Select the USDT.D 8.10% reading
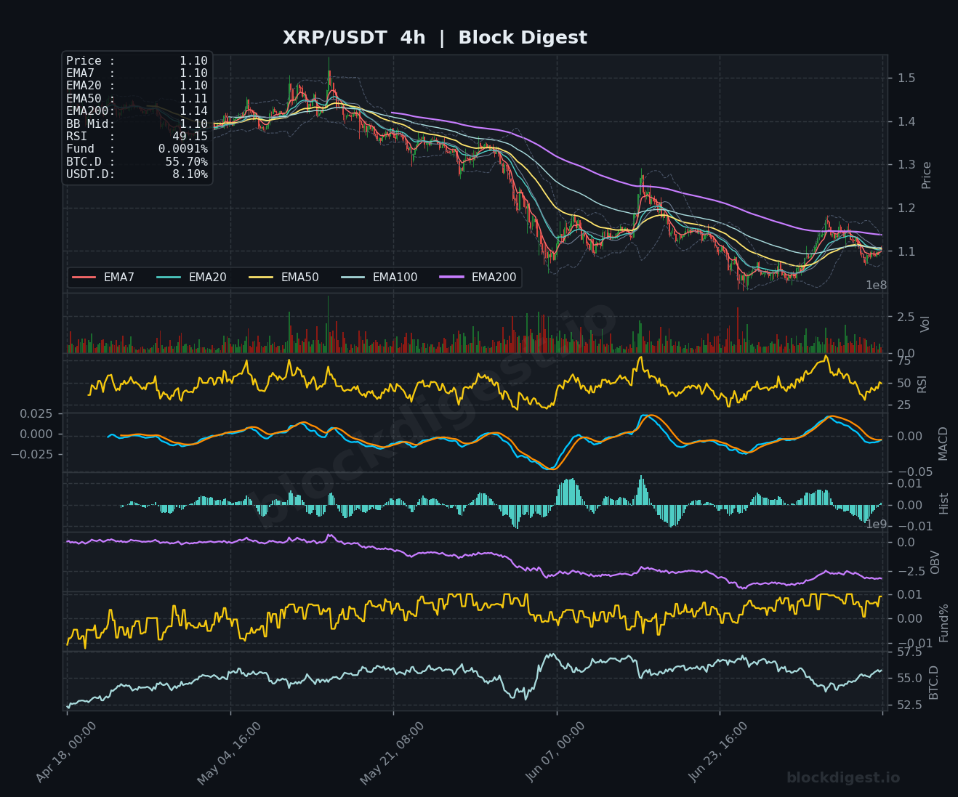The image size is (958, 797). click(137, 174)
